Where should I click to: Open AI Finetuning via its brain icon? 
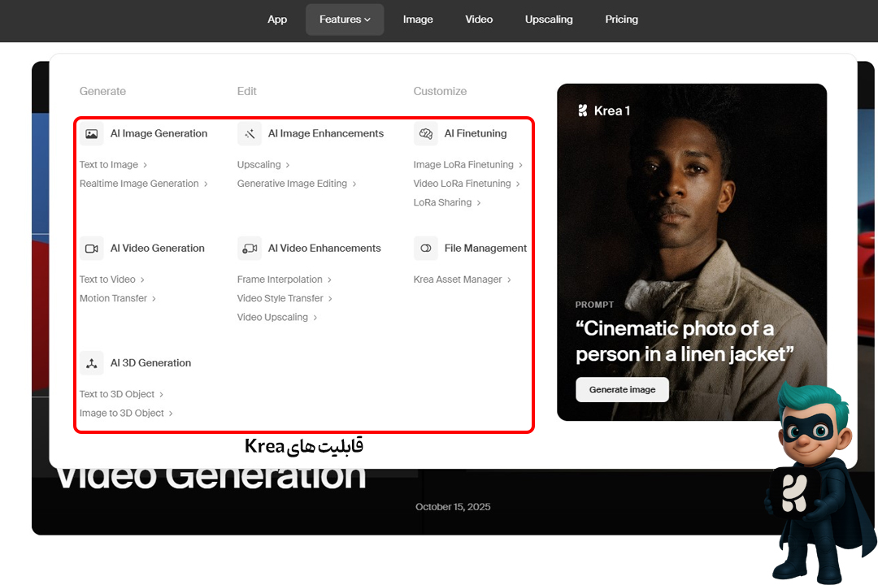pos(425,133)
